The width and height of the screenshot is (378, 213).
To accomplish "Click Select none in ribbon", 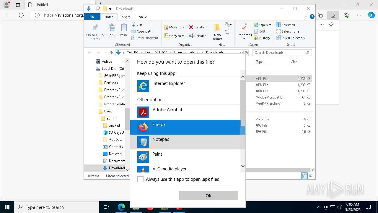I will 288,31.
